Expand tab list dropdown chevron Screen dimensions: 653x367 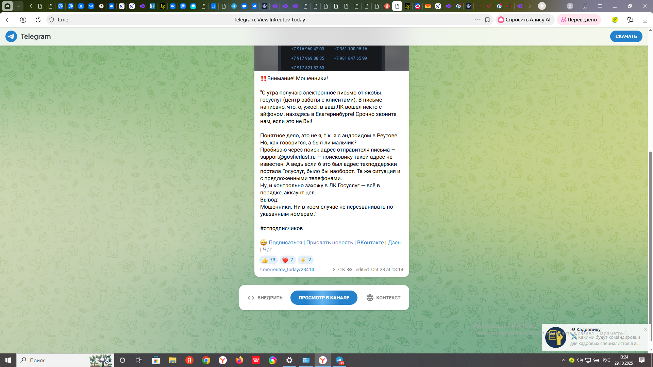[19, 6]
